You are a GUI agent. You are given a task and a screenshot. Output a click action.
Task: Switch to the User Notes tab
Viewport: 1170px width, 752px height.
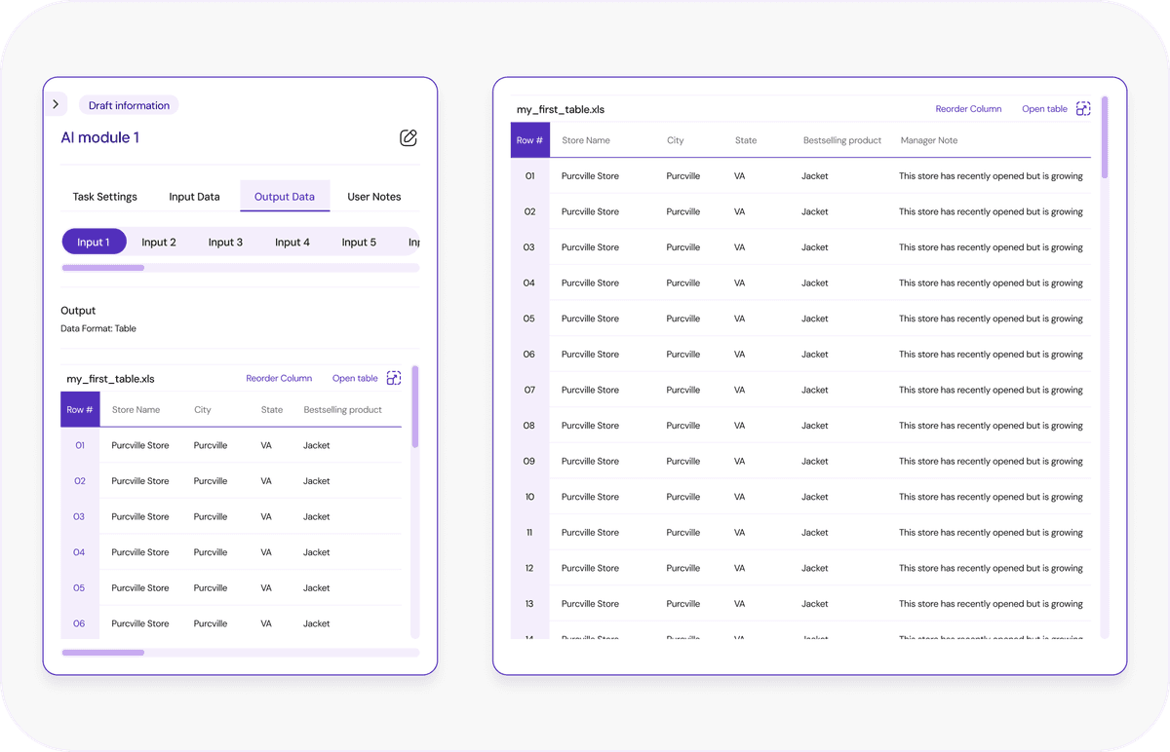tap(374, 197)
